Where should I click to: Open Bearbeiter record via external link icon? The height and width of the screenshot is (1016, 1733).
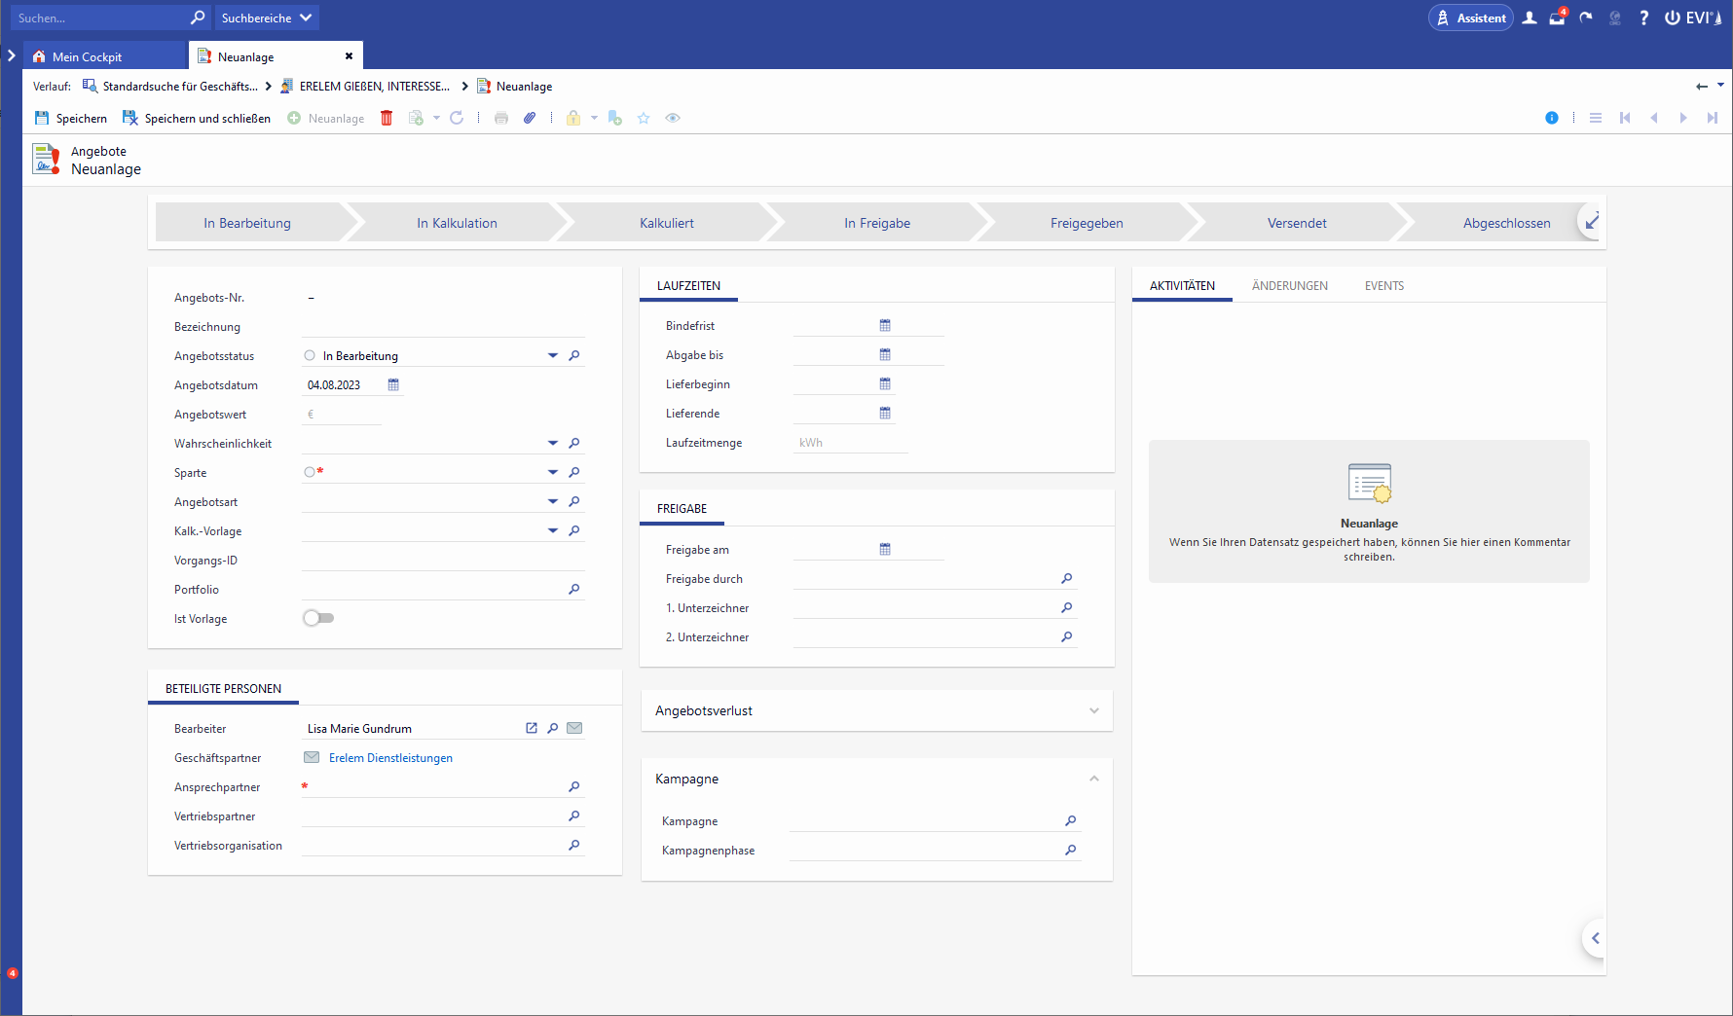click(x=532, y=728)
